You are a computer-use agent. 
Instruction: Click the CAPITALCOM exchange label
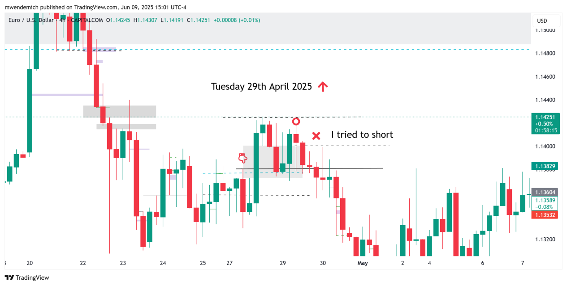(88, 20)
